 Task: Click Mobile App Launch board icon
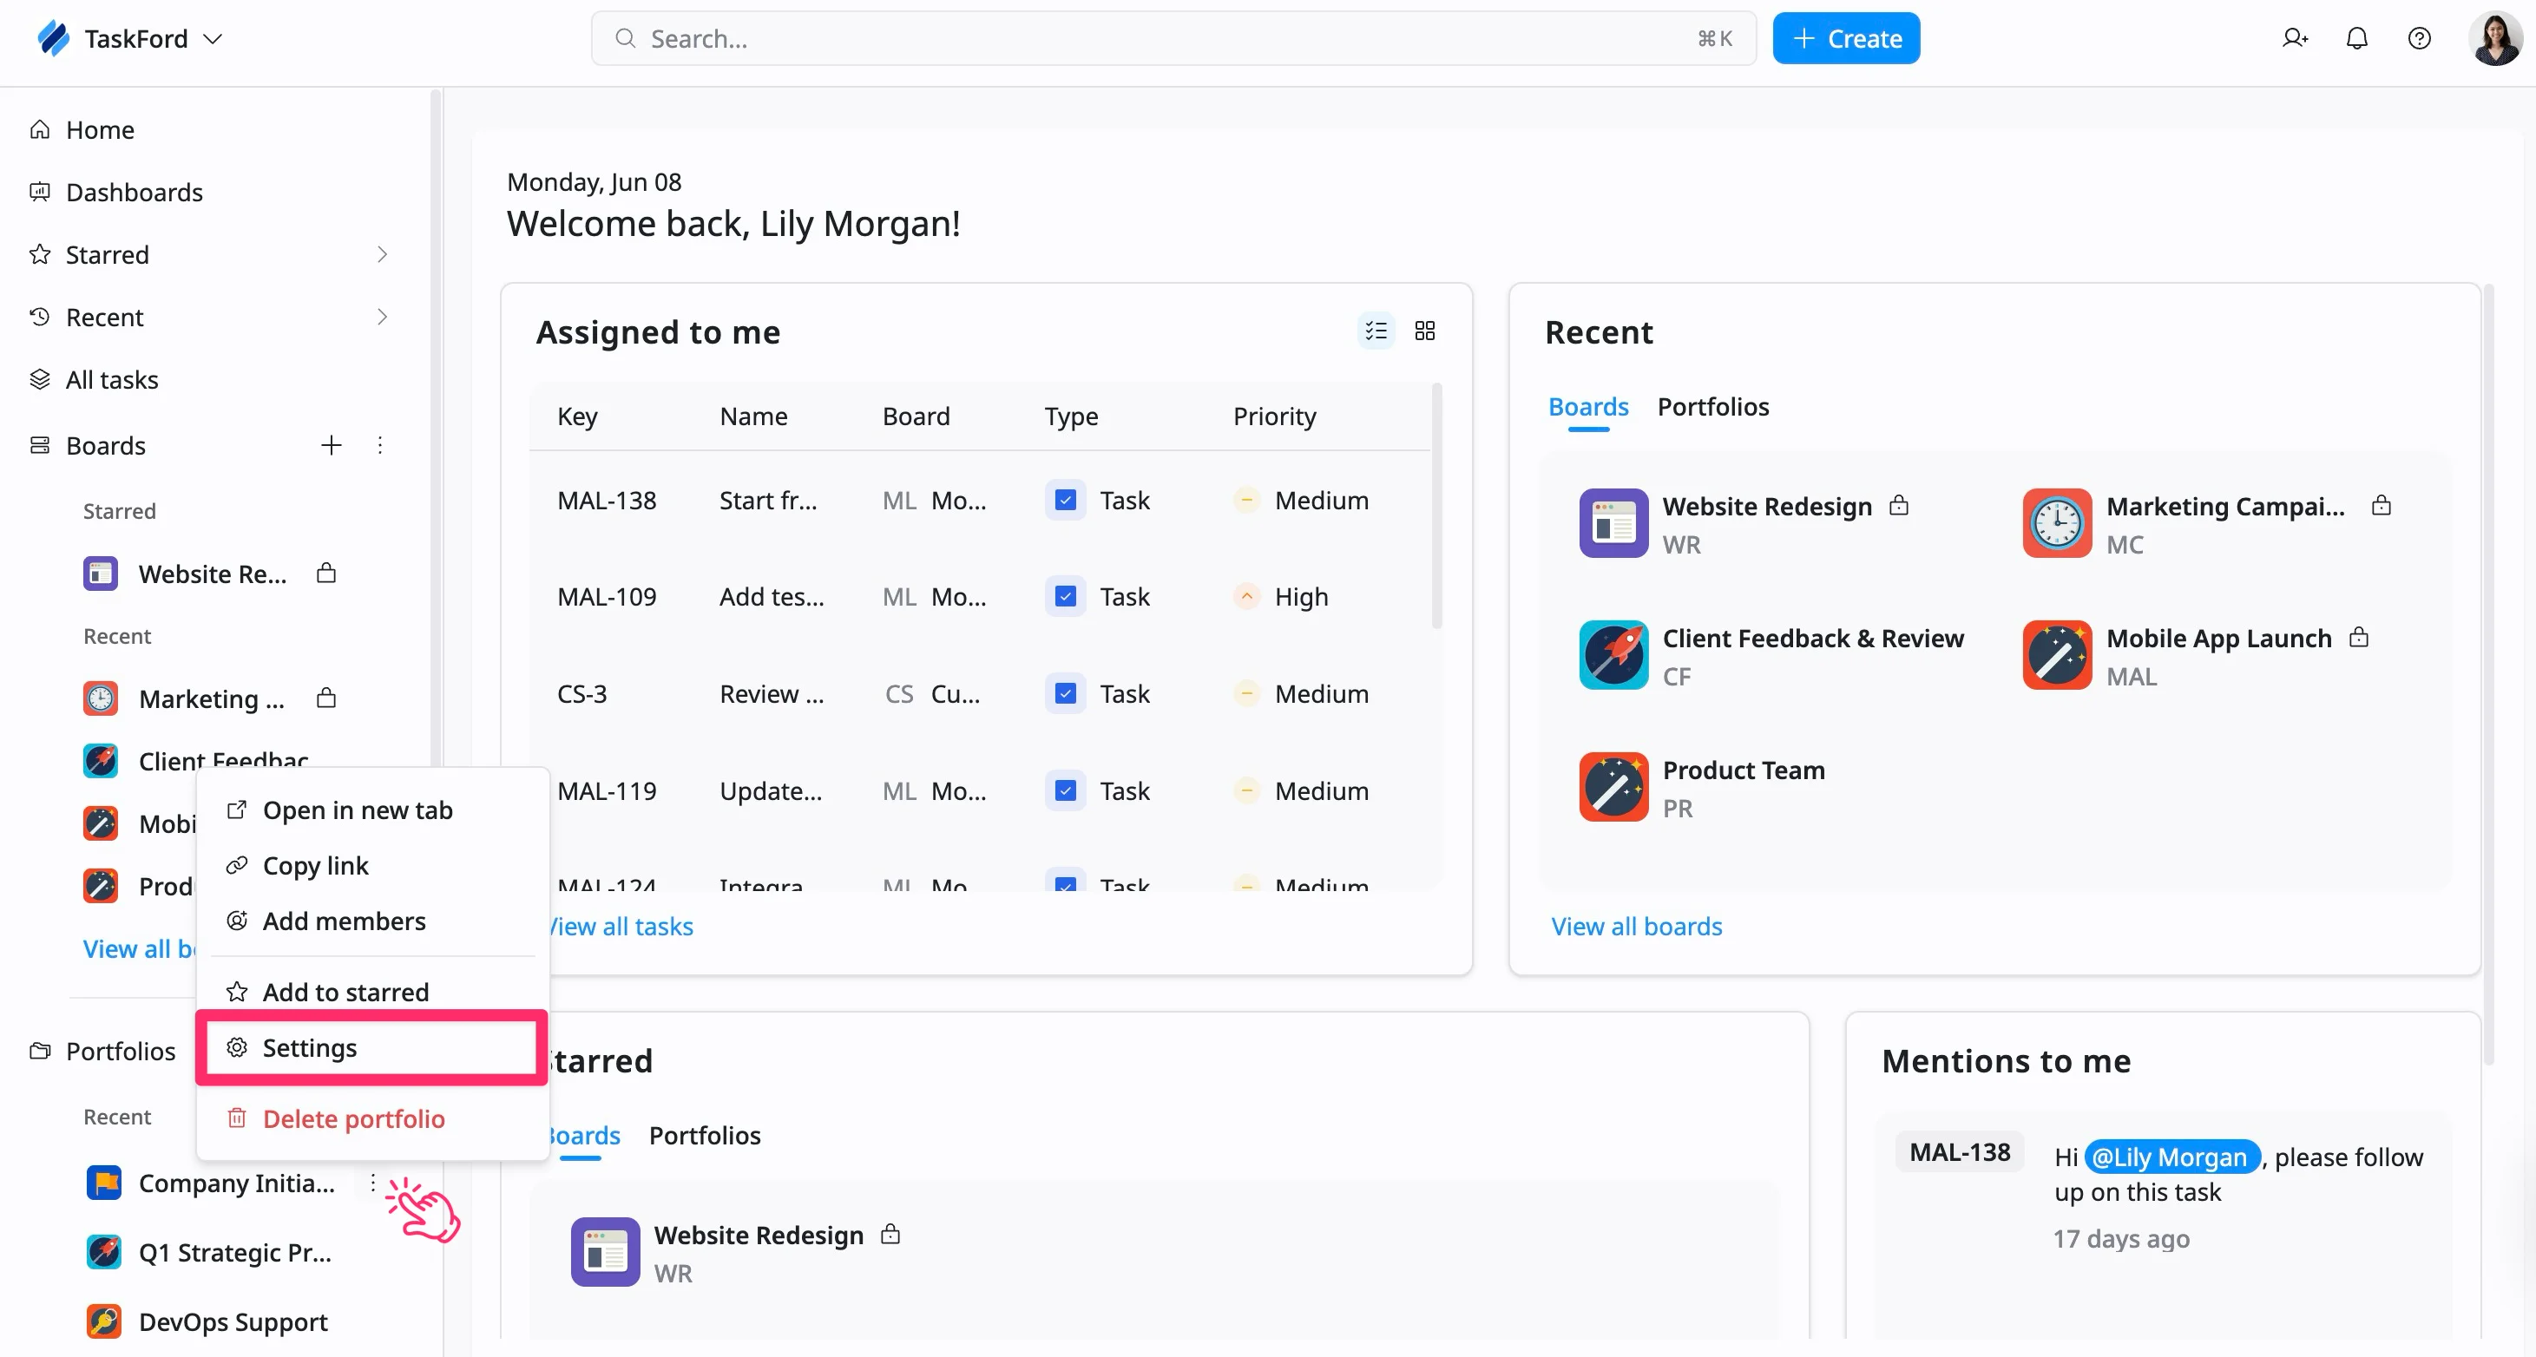click(2057, 654)
